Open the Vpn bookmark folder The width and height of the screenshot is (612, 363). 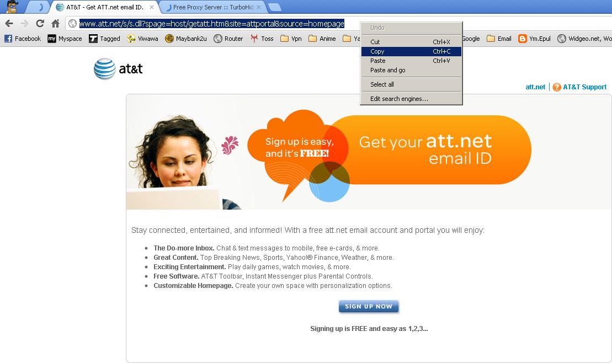pyautogui.click(x=291, y=39)
